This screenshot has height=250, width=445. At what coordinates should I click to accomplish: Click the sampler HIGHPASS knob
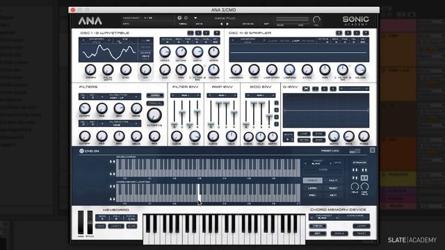236,69
